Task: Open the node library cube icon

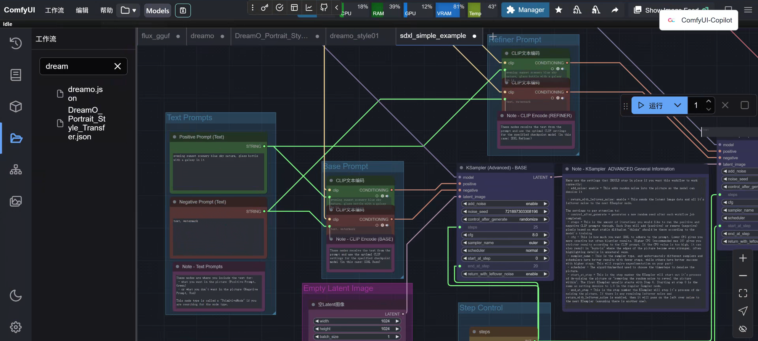Action: pyautogui.click(x=16, y=107)
